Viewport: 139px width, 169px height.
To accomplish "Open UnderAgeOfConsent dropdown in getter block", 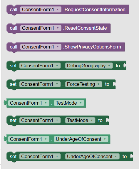I will 81,139.
